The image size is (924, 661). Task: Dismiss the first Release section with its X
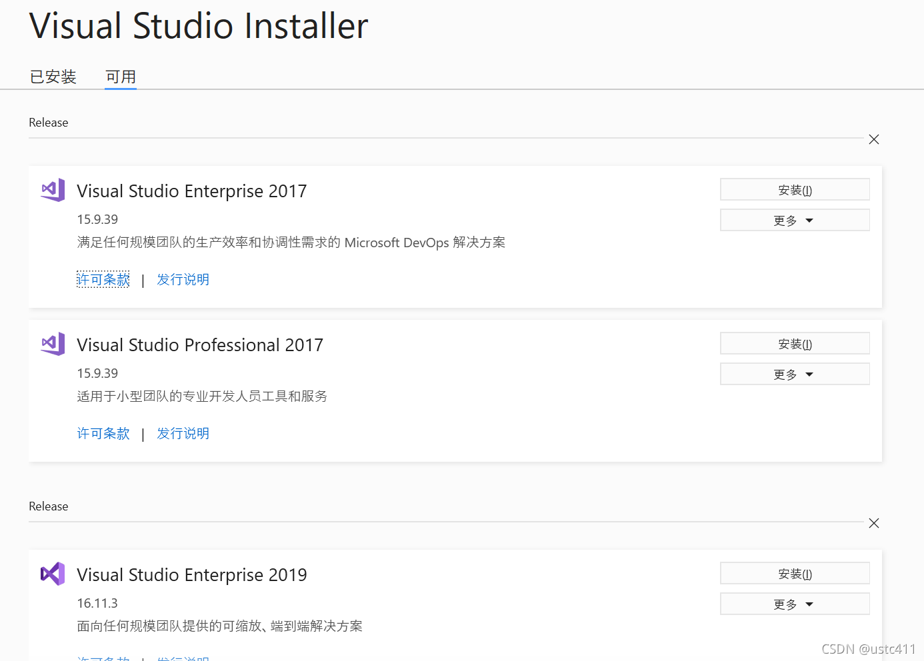874,139
